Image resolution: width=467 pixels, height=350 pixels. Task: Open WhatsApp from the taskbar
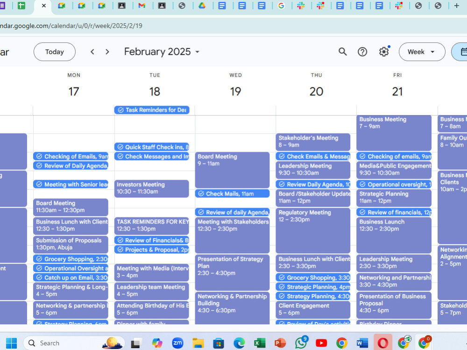pos(301,343)
